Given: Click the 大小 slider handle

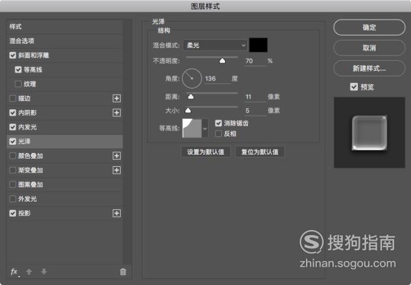Looking at the screenshot, I should 188,111.
